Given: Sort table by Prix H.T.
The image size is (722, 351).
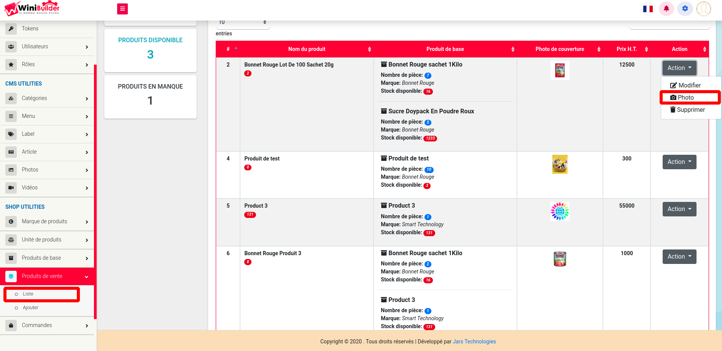Looking at the screenshot, I should [x=627, y=49].
